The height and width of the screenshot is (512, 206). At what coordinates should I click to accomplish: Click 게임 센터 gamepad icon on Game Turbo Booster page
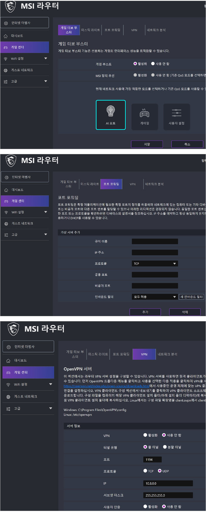click(x=6, y=47)
